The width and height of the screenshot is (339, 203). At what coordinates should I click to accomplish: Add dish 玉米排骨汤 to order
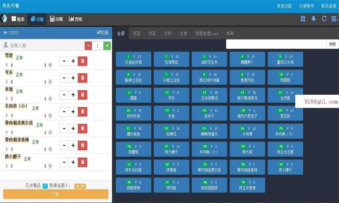pyautogui.click(x=209, y=95)
